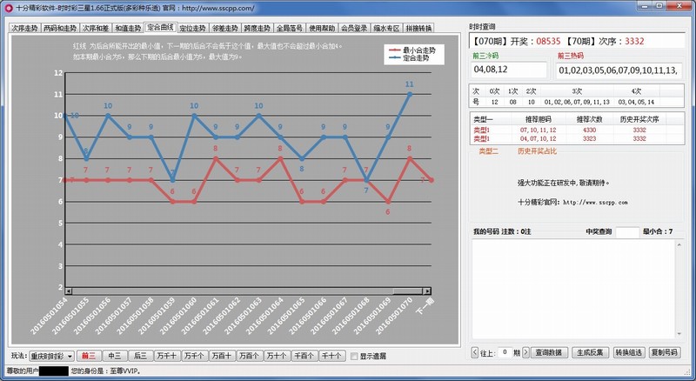Image resolution: width=696 pixels, height=381 pixels.
Task: Open the 使用帮助 tab
Action: coord(322,28)
